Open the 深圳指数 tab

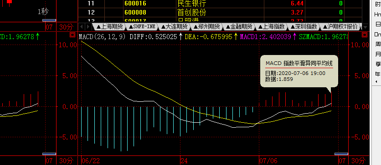(x=304, y=26)
